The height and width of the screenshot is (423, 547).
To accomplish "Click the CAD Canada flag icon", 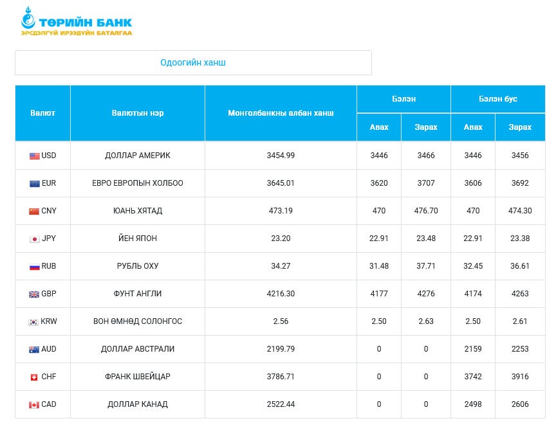I will tap(34, 404).
